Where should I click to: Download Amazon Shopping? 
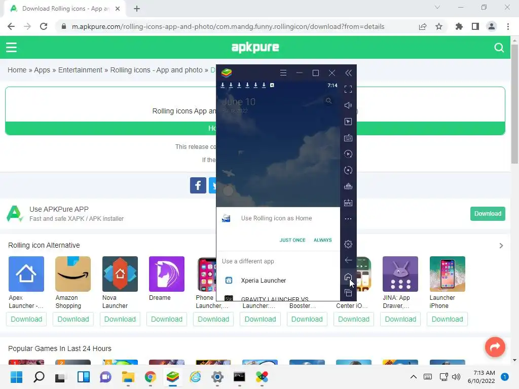[73, 319]
